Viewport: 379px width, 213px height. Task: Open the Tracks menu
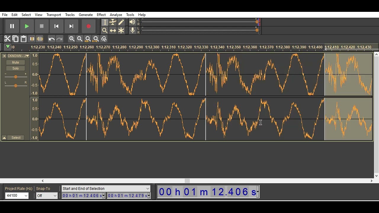coord(70,15)
